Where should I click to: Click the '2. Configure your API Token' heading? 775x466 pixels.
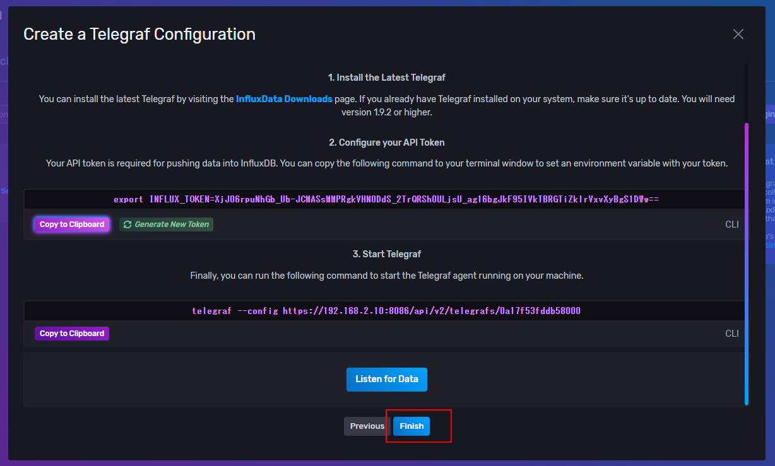tap(387, 143)
